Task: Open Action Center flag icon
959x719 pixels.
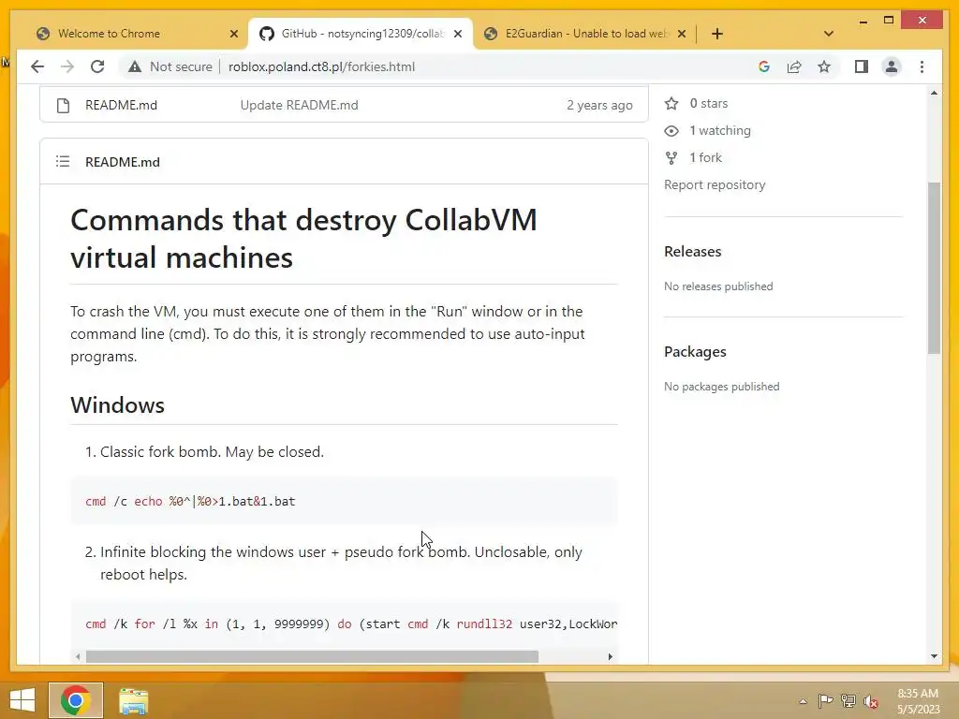Action: pos(825,700)
